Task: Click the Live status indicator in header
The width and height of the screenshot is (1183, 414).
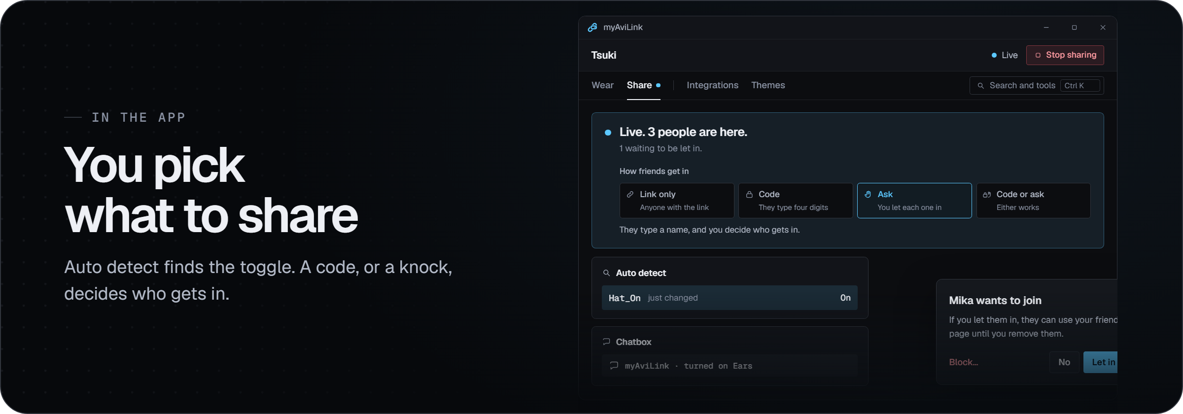Action: pos(1005,55)
